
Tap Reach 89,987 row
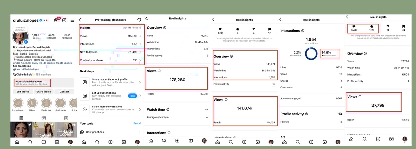[177, 94]
